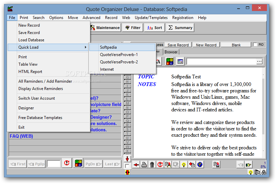Click the Blank button
This screenshot has height=184, width=276.
pos(236,45)
